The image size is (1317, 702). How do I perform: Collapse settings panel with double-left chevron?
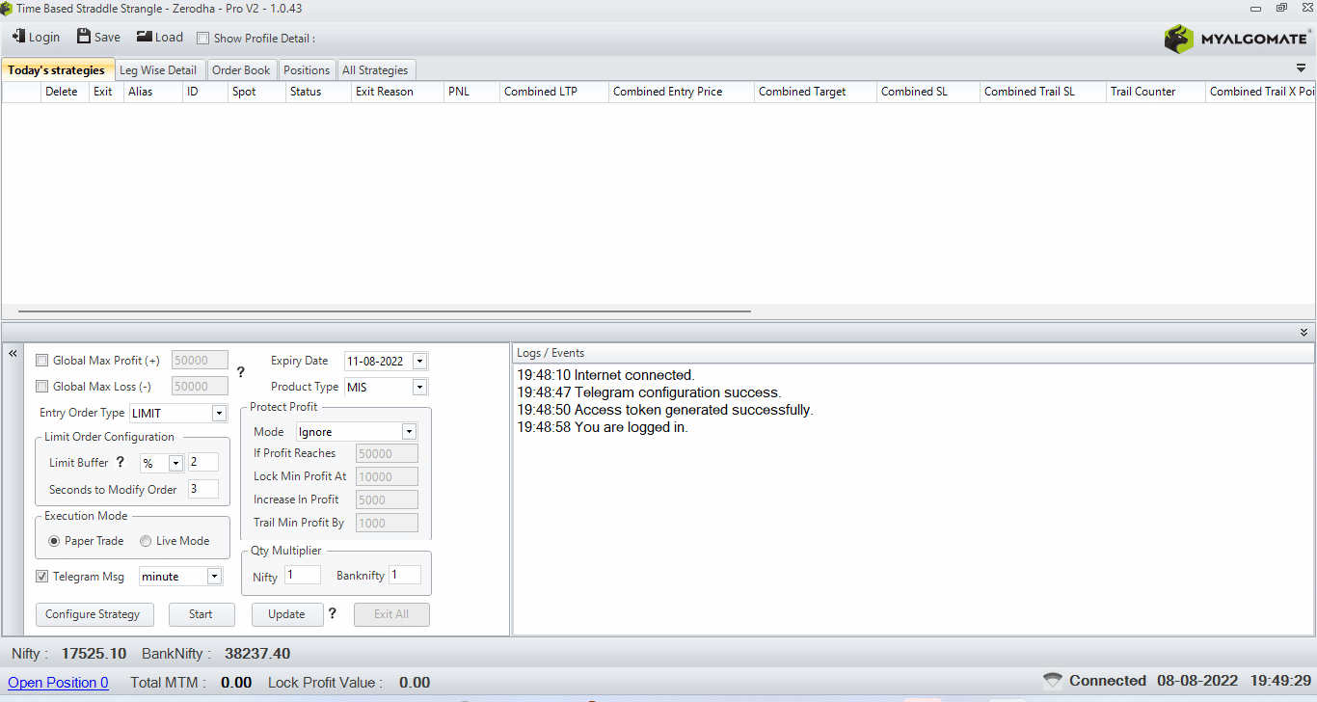click(13, 354)
